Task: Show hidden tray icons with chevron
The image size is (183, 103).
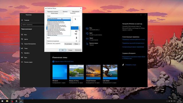Action: [167, 101]
